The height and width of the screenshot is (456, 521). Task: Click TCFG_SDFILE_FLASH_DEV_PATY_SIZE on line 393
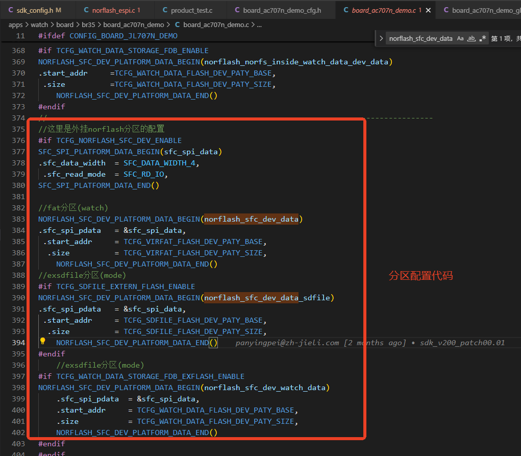point(193,331)
